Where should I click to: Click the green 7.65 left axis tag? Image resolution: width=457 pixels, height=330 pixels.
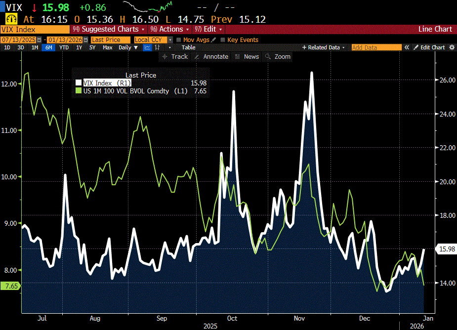point(11,286)
